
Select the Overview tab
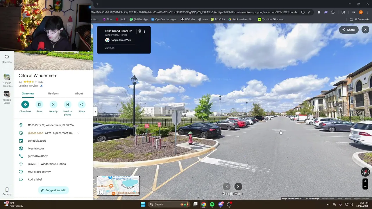point(28,93)
